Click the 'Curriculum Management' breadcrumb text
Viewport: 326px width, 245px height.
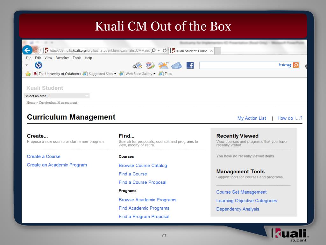pos(58,102)
